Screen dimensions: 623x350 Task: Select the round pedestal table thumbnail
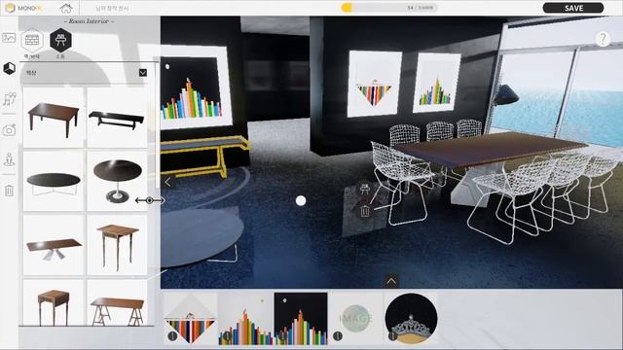117,181
